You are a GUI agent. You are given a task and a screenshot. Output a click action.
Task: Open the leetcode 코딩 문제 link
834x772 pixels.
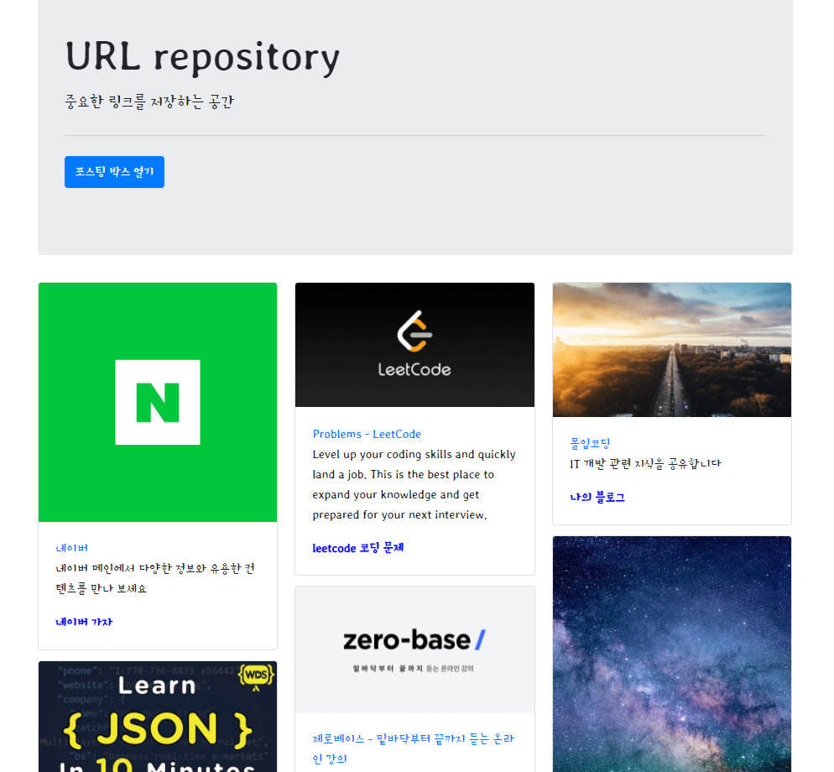click(x=358, y=548)
